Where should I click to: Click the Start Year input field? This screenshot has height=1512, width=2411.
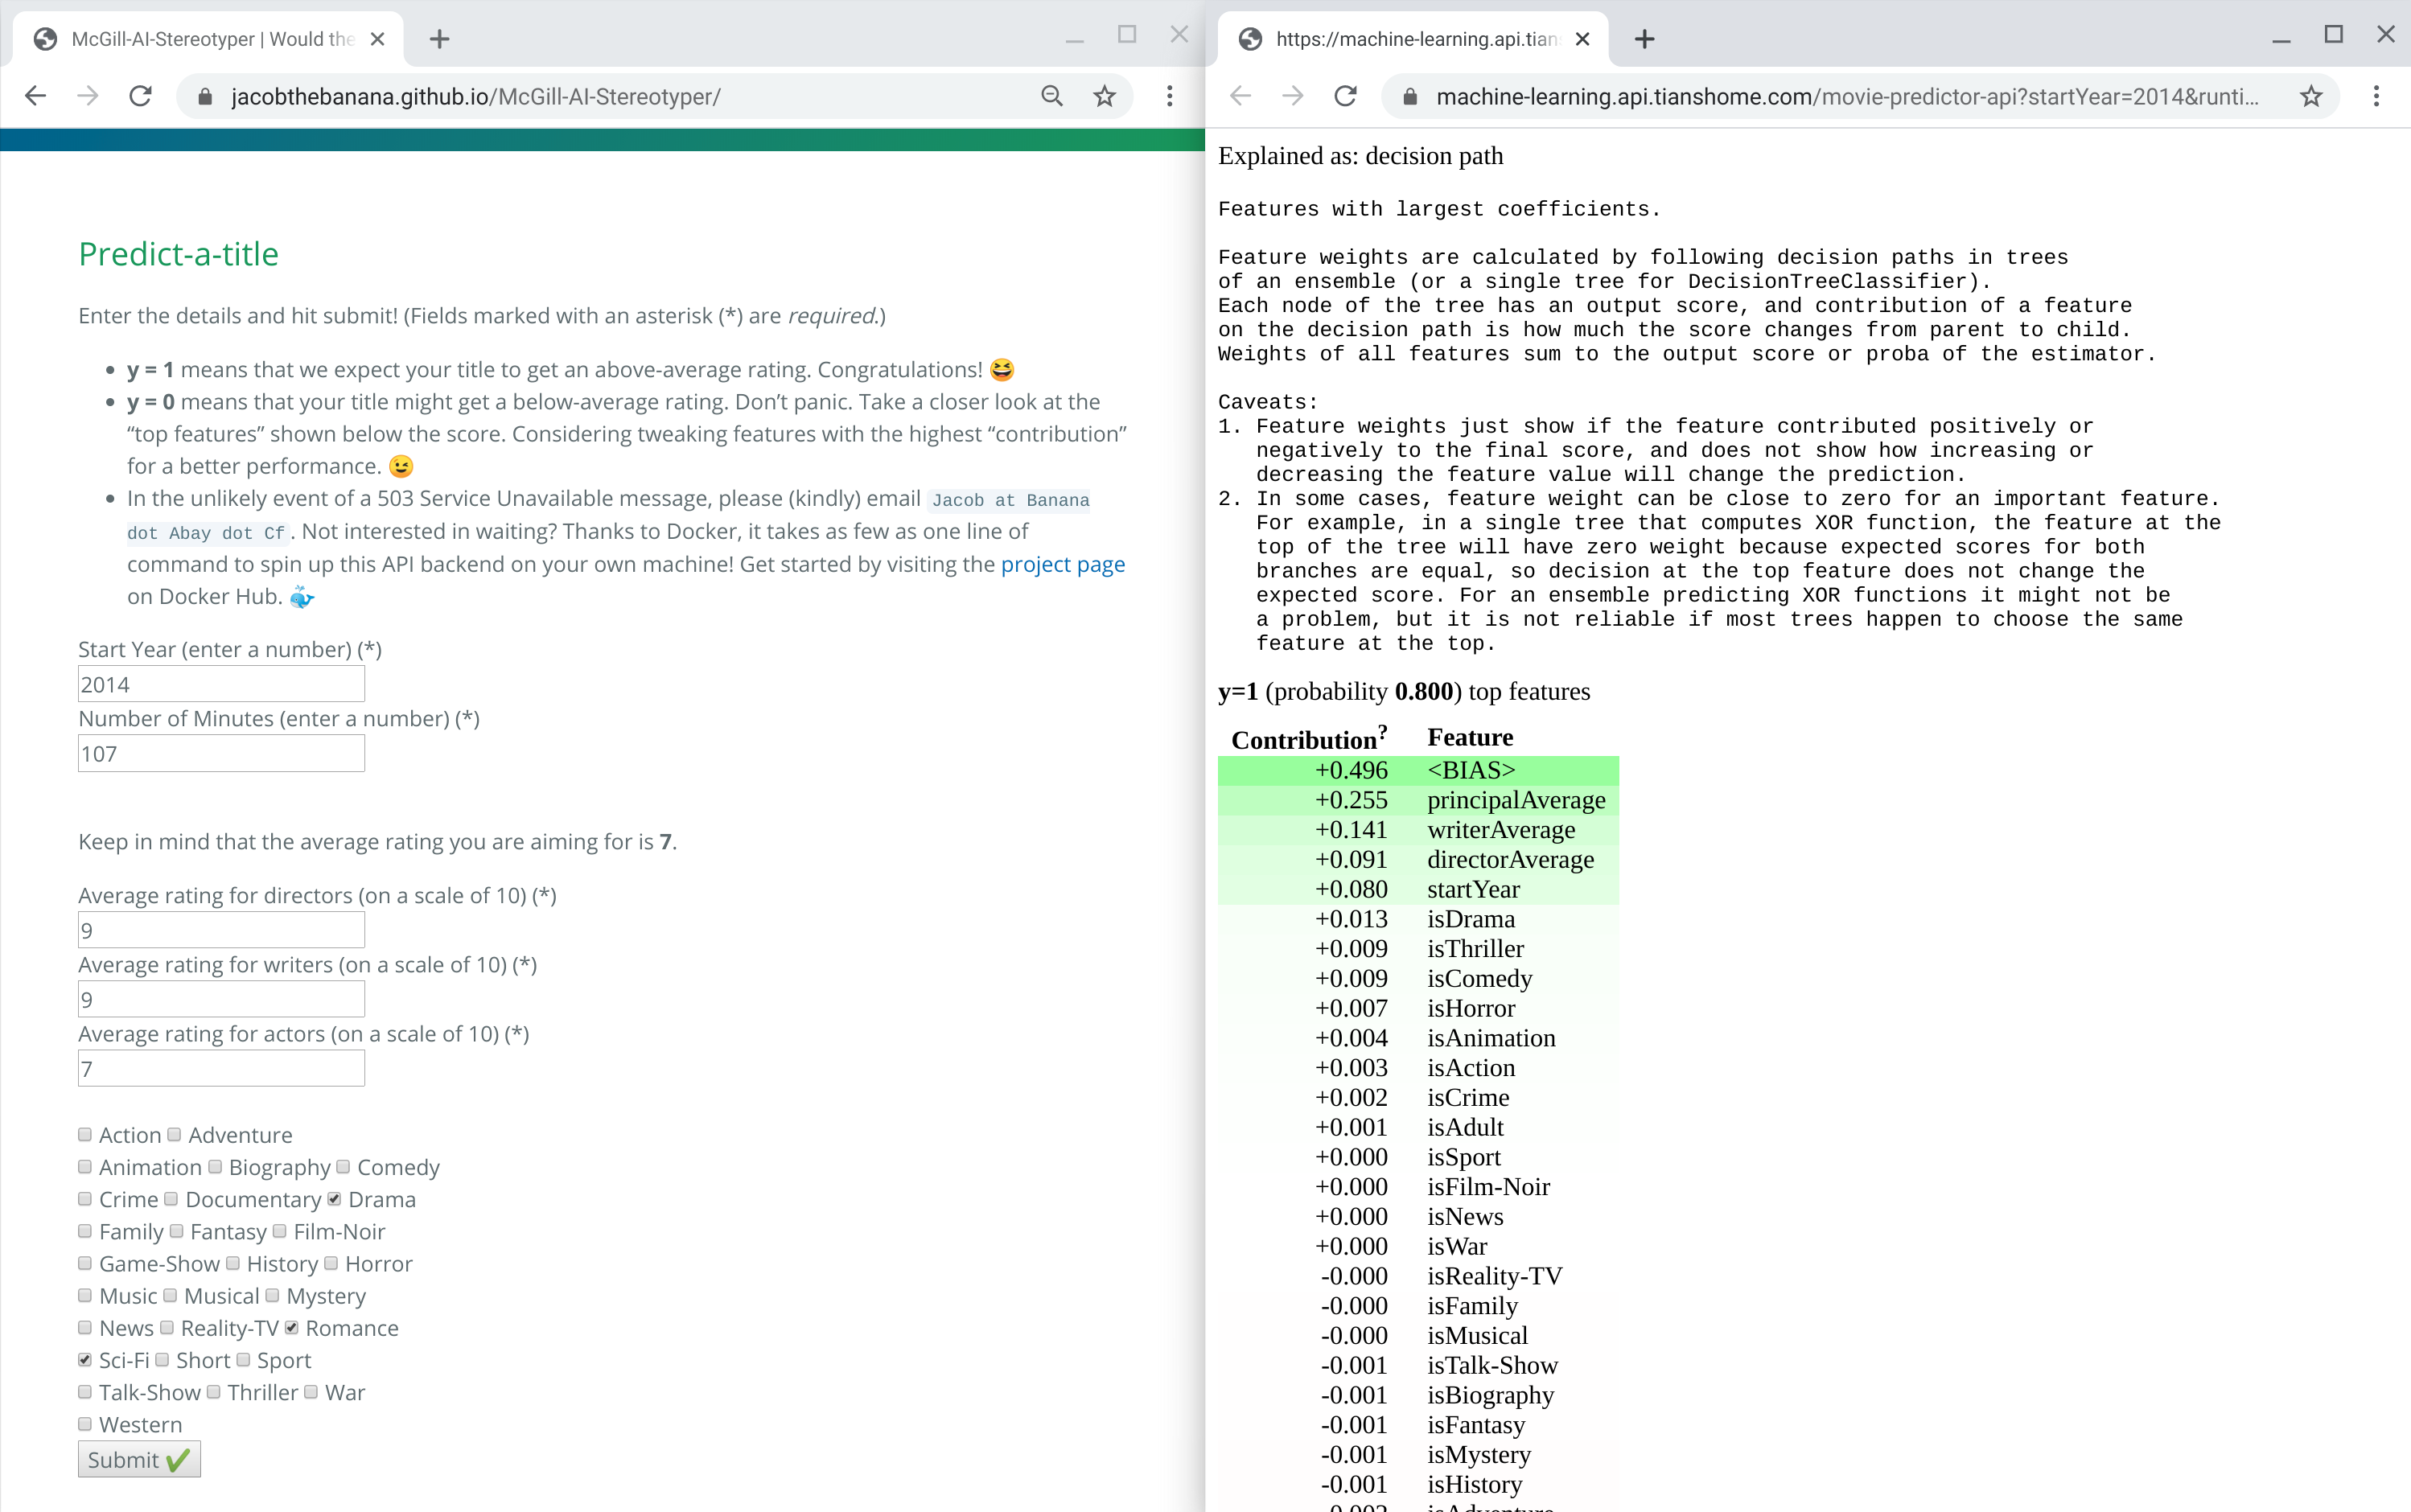pos(221,684)
